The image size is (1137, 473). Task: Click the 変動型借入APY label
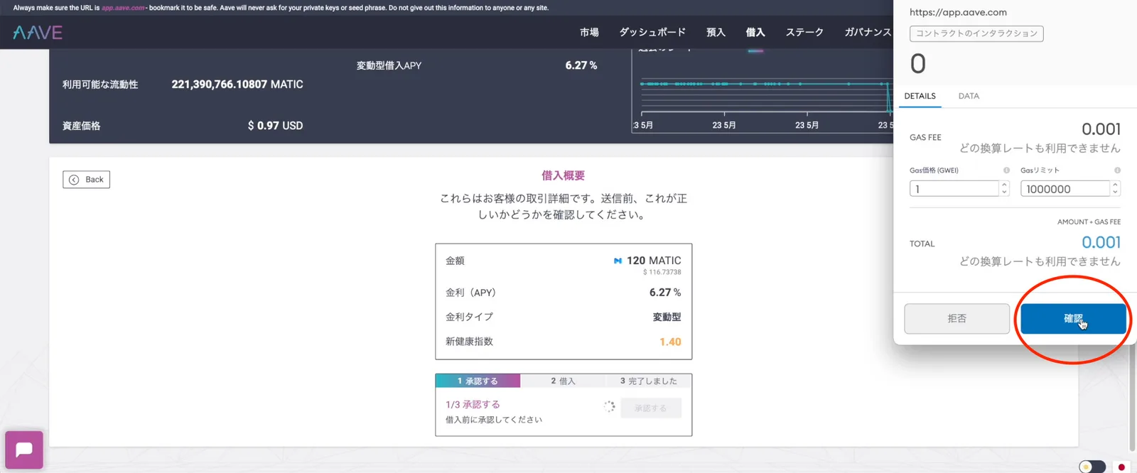[x=389, y=65]
